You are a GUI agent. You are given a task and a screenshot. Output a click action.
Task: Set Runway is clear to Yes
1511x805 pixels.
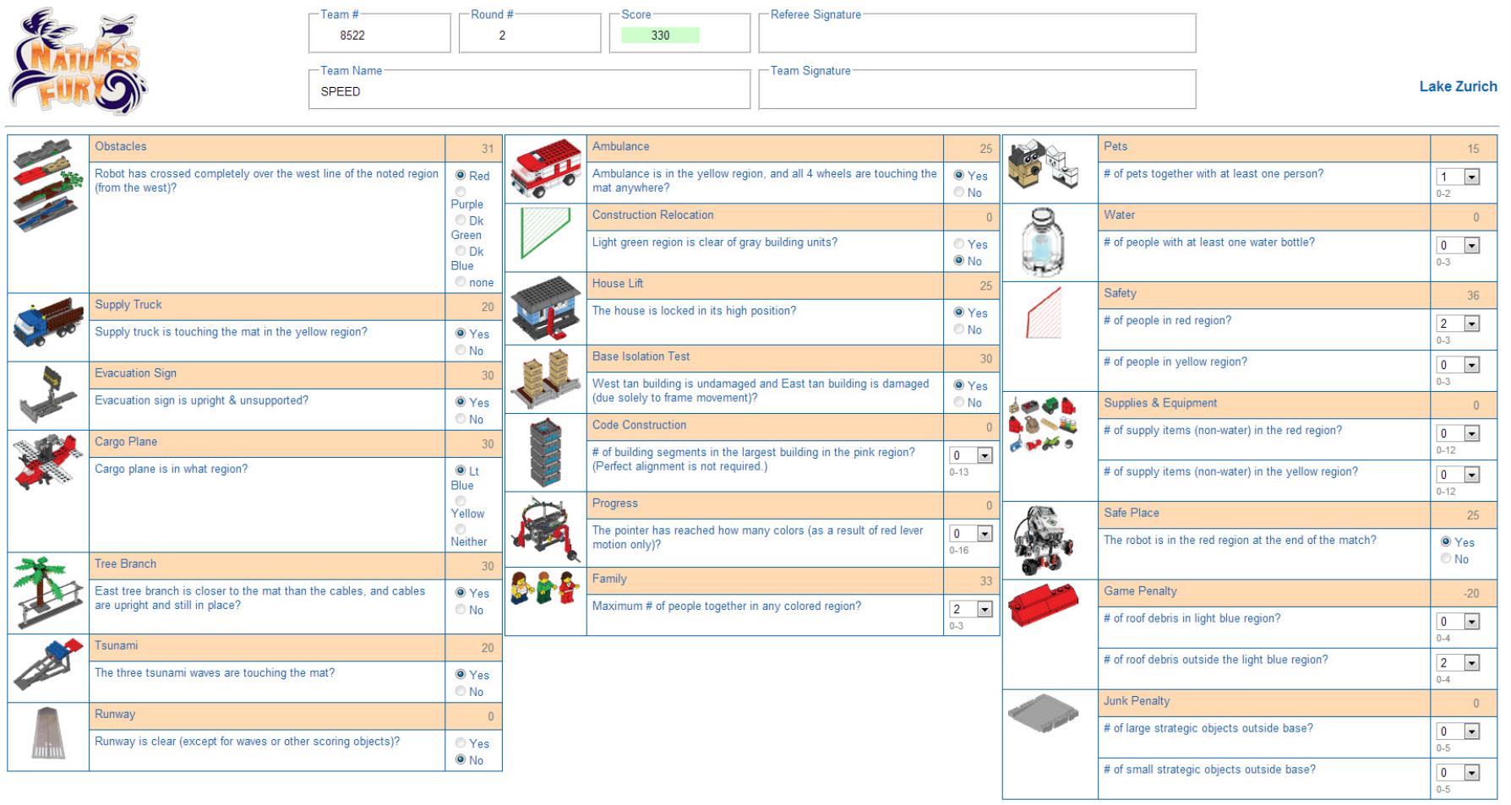click(x=461, y=743)
